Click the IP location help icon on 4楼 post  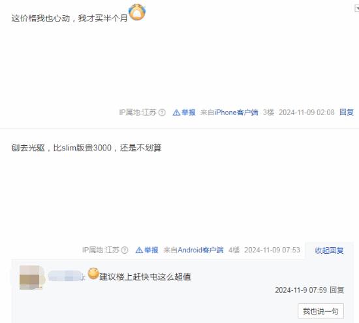click(x=125, y=250)
